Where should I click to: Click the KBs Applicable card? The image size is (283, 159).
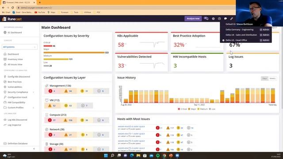coord(141,42)
